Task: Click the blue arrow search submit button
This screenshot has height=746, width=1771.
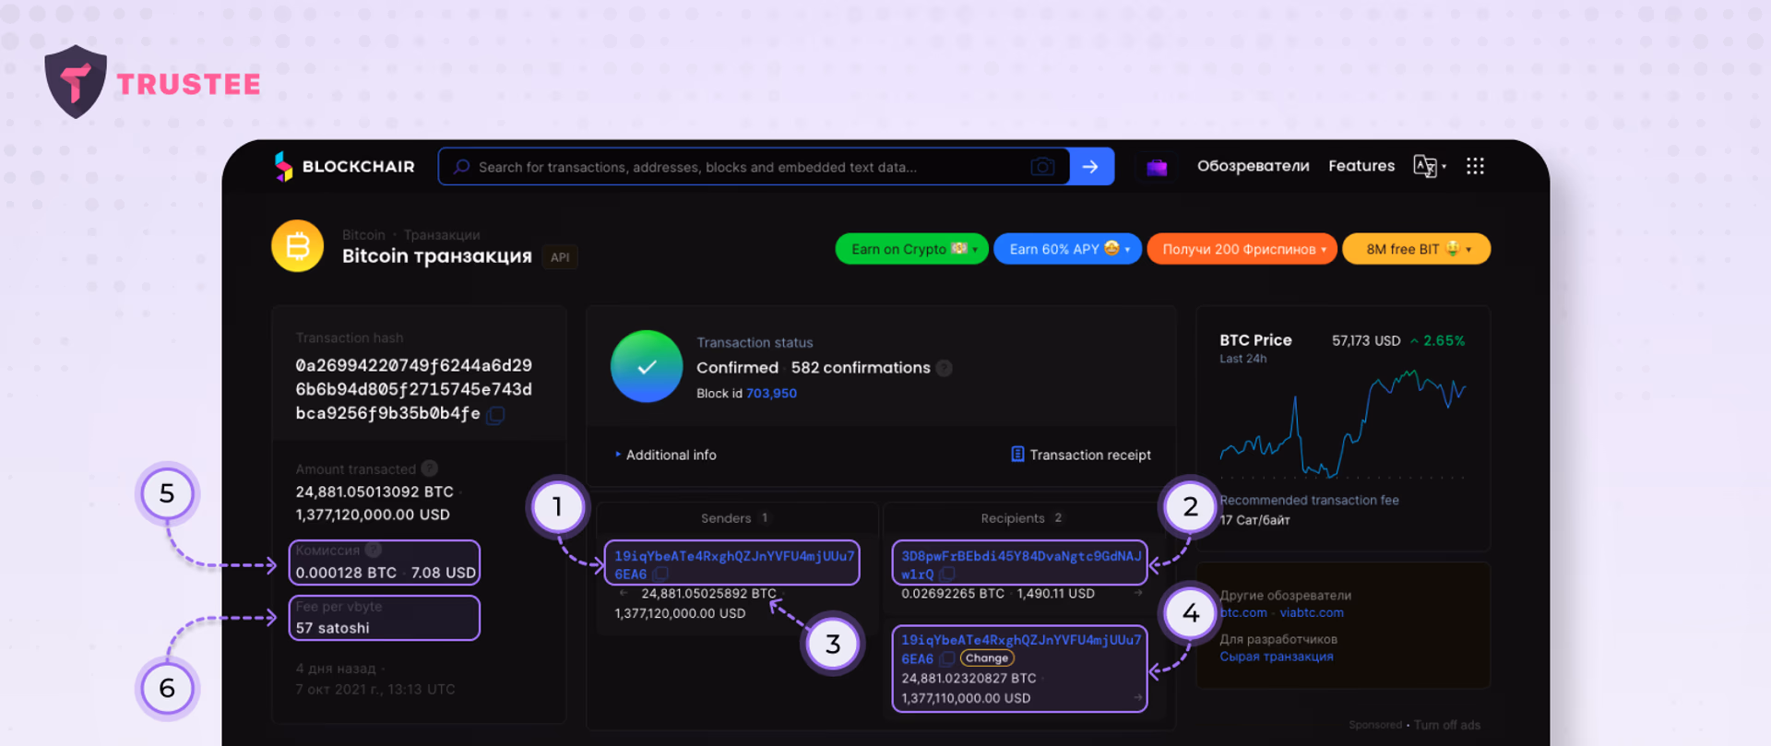Action: tap(1091, 167)
